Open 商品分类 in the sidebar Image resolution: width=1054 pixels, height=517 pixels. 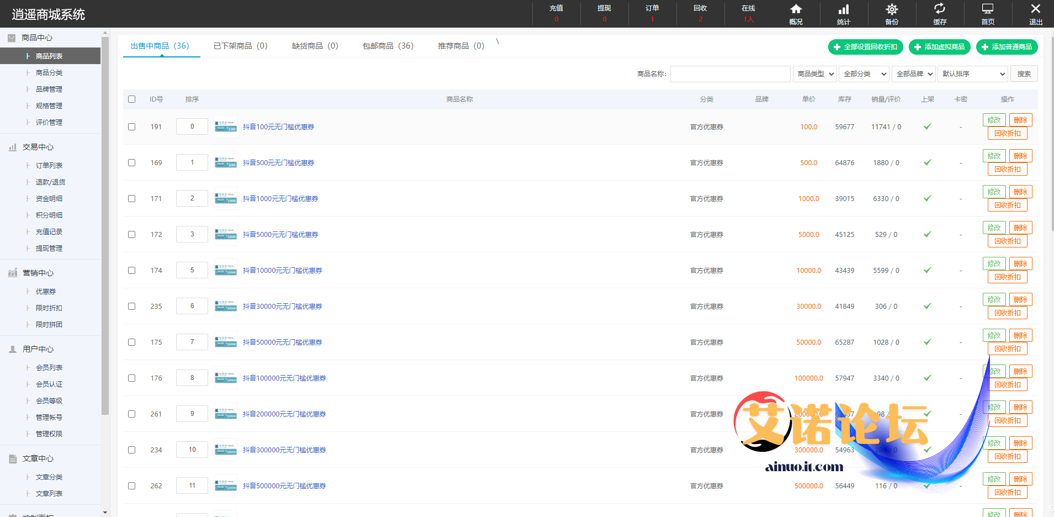(49, 73)
